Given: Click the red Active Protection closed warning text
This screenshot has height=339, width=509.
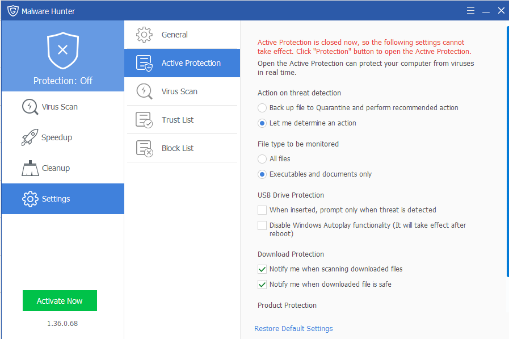Looking at the screenshot, I should 364,47.
